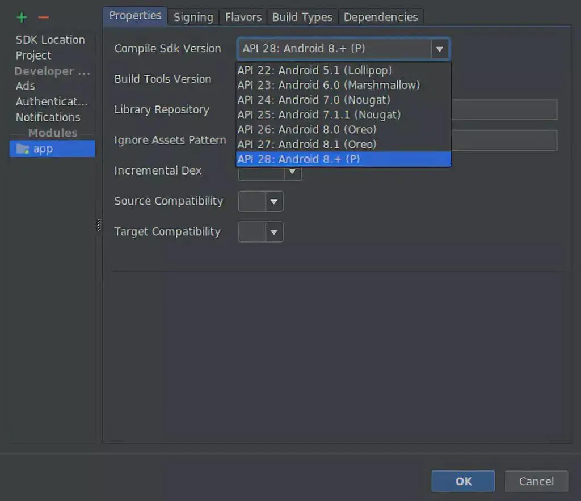Select the app module folder icon
This screenshot has width=581, height=501.
pos(23,148)
